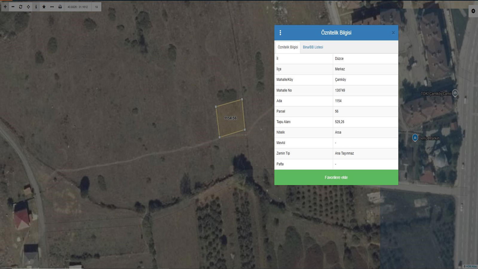The image size is (478, 269).
Task: Open favorites with the star icon
Action: point(44,7)
